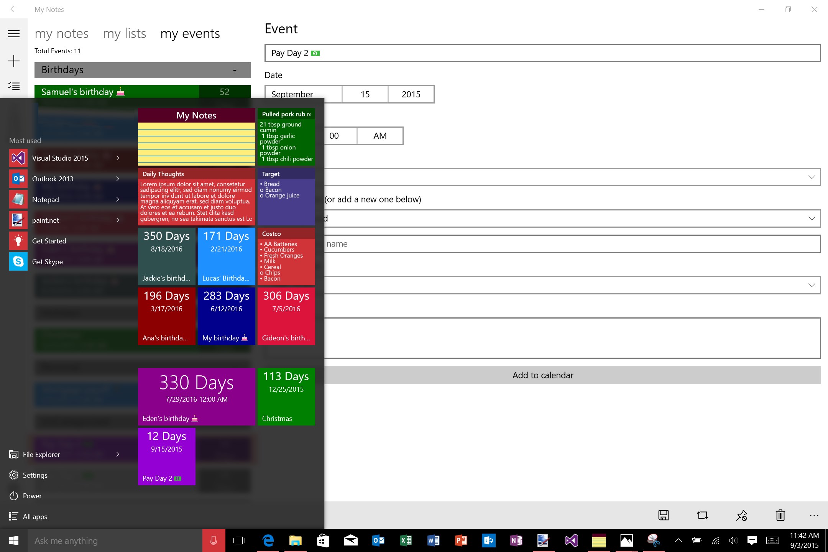This screenshot has width=828, height=552.
Task: Switch to the my lists tab
Action: click(x=124, y=34)
